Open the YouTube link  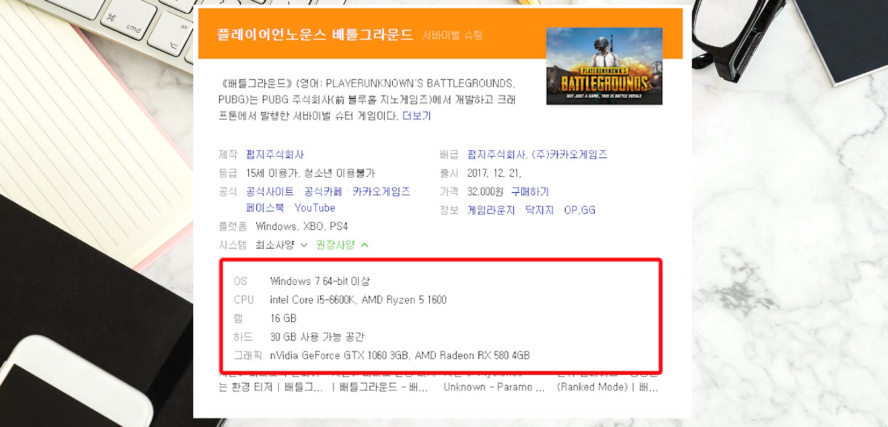click(315, 208)
